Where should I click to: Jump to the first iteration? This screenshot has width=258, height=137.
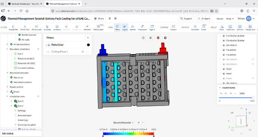click(x=221, y=93)
